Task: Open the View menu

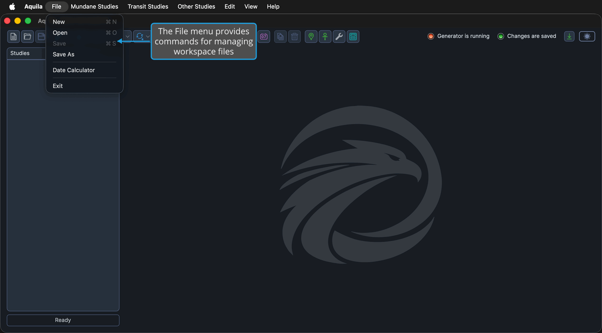Action: (251, 6)
